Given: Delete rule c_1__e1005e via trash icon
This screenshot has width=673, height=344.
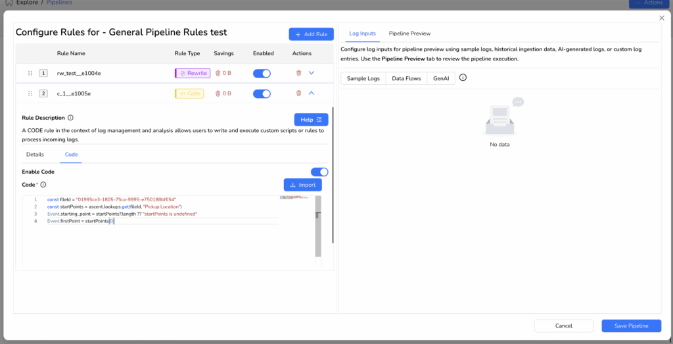Looking at the screenshot, I should [299, 93].
